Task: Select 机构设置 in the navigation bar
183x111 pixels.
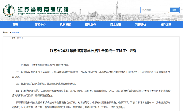Action: [65, 24]
